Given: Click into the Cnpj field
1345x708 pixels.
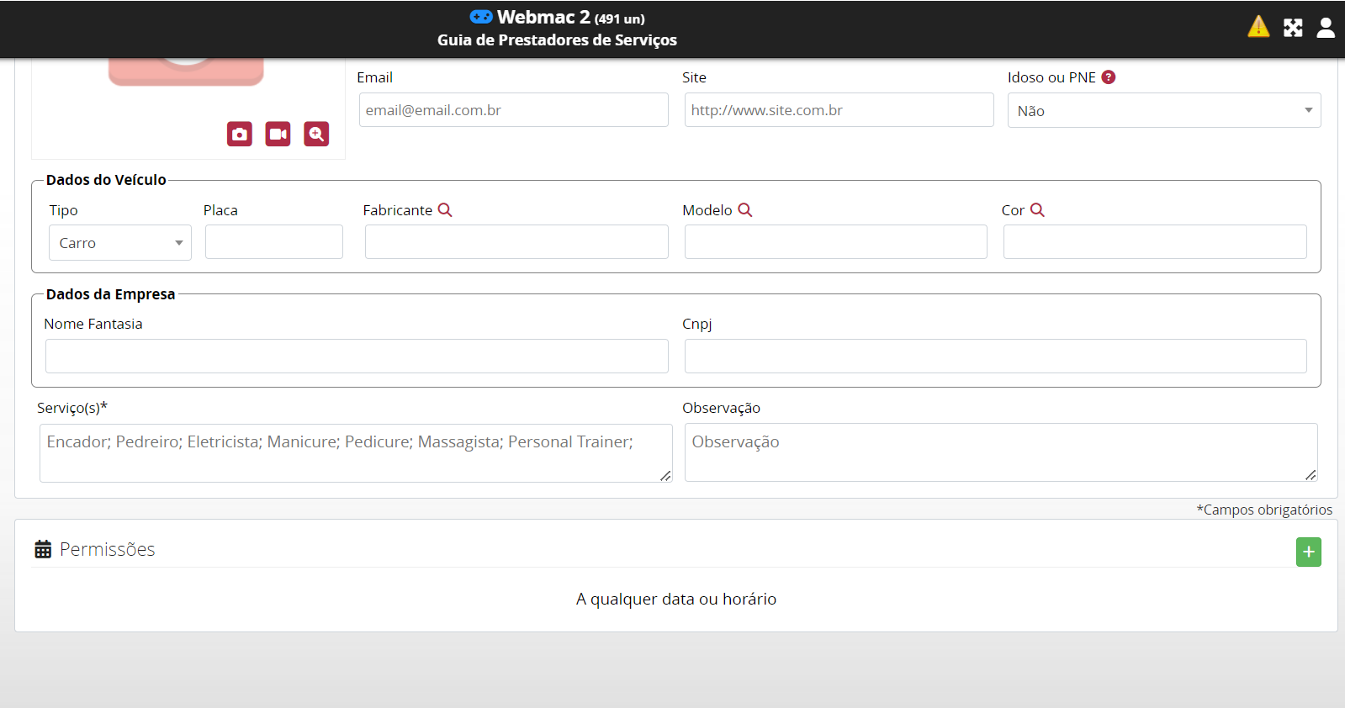Looking at the screenshot, I should pos(995,356).
